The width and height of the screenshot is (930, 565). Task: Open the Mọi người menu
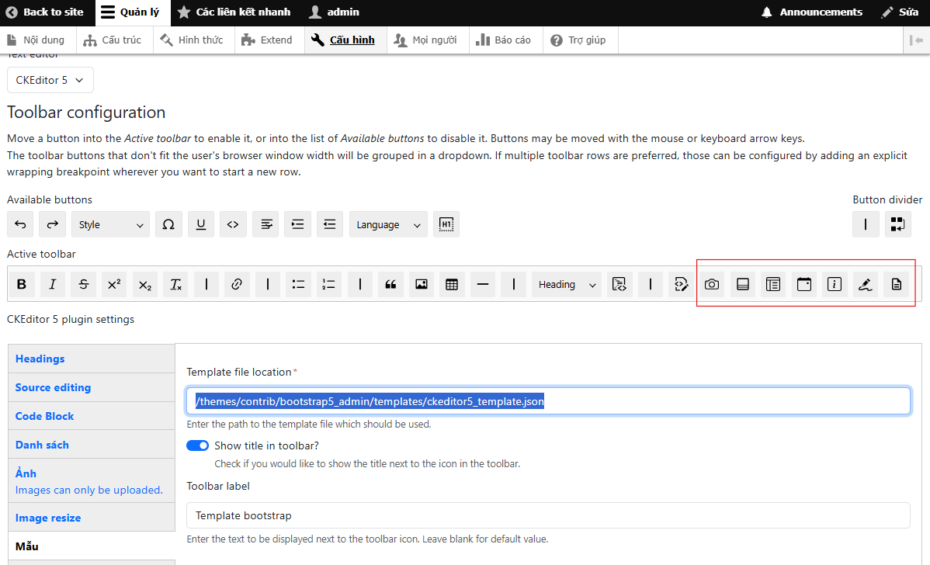[429, 40]
